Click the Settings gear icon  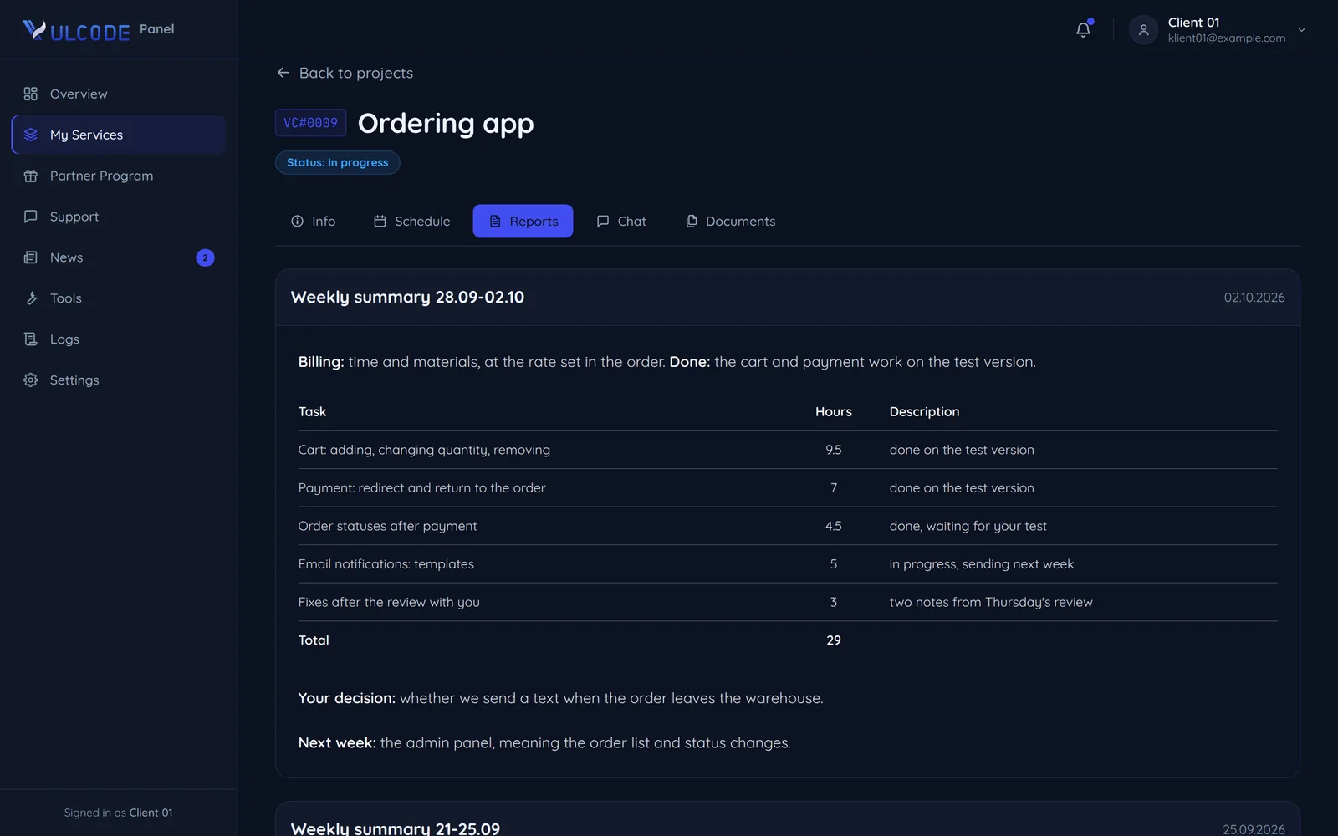point(31,380)
